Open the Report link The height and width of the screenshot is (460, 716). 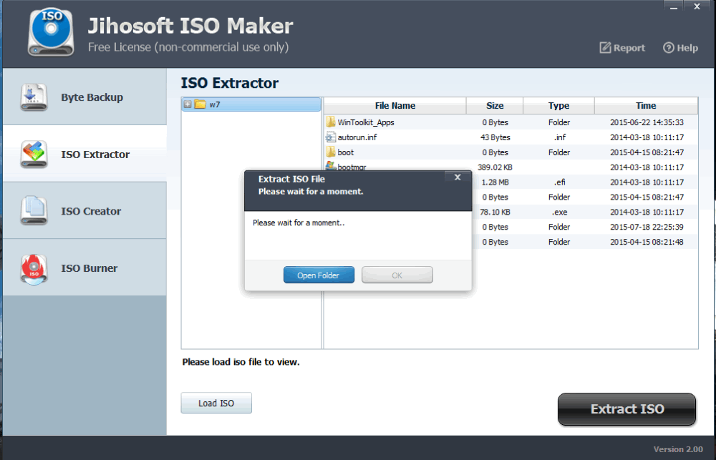(622, 47)
